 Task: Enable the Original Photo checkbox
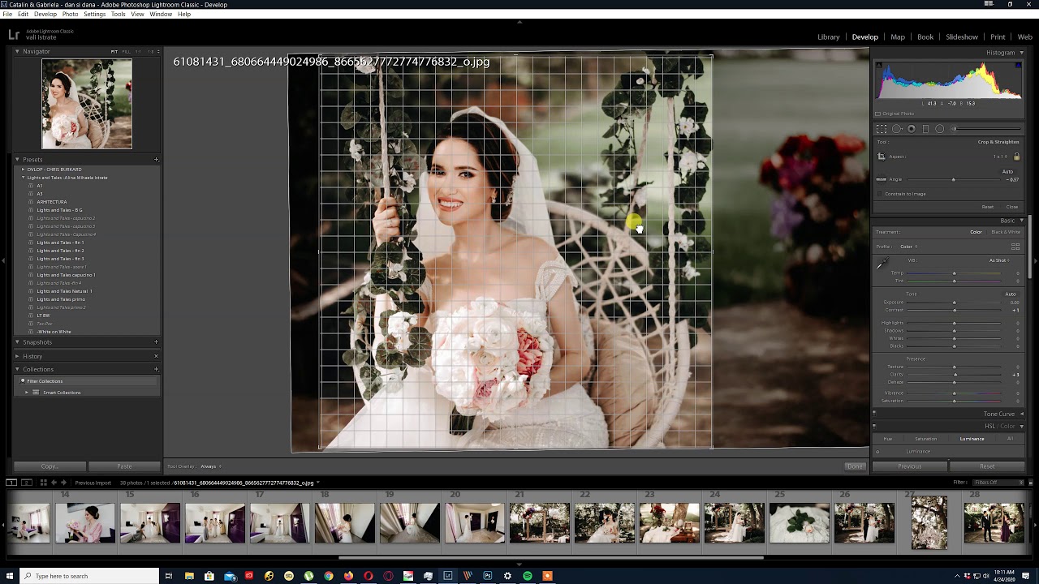[877, 114]
